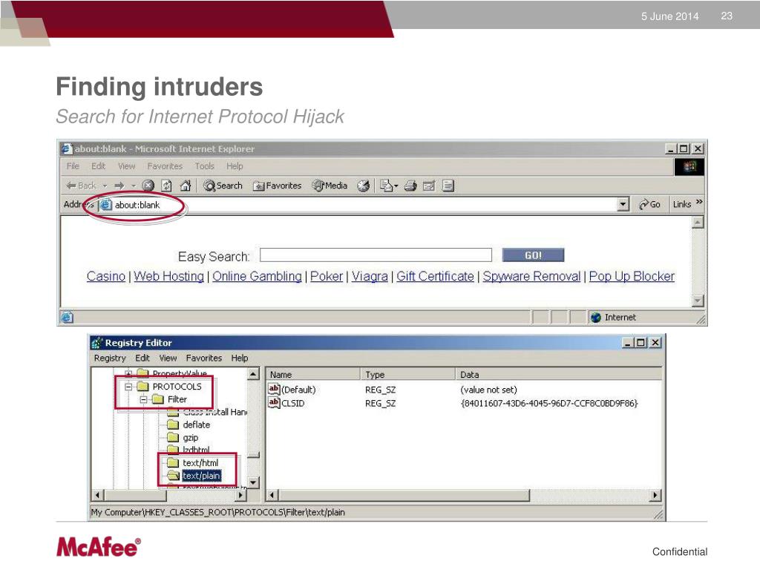Open the Tools menu in Internet Explorer

[x=205, y=166]
